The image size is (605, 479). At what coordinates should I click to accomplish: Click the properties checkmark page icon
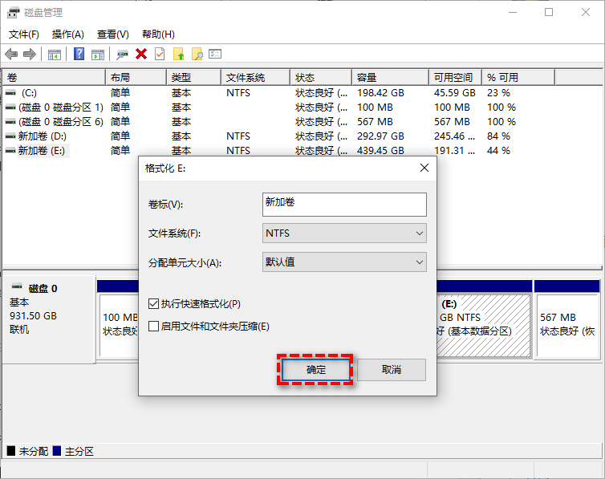tap(160, 54)
